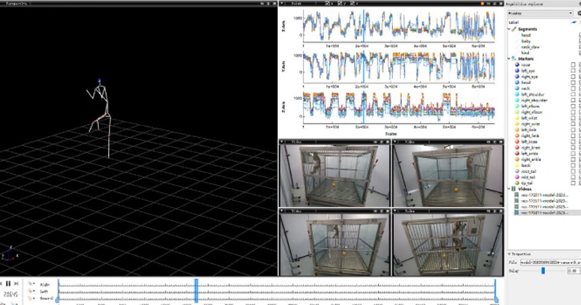
Task: Click the Right track icon in timeline
Action: point(31,285)
